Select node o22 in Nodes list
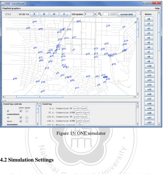Viewport: 163px width, 174px height. point(149,122)
